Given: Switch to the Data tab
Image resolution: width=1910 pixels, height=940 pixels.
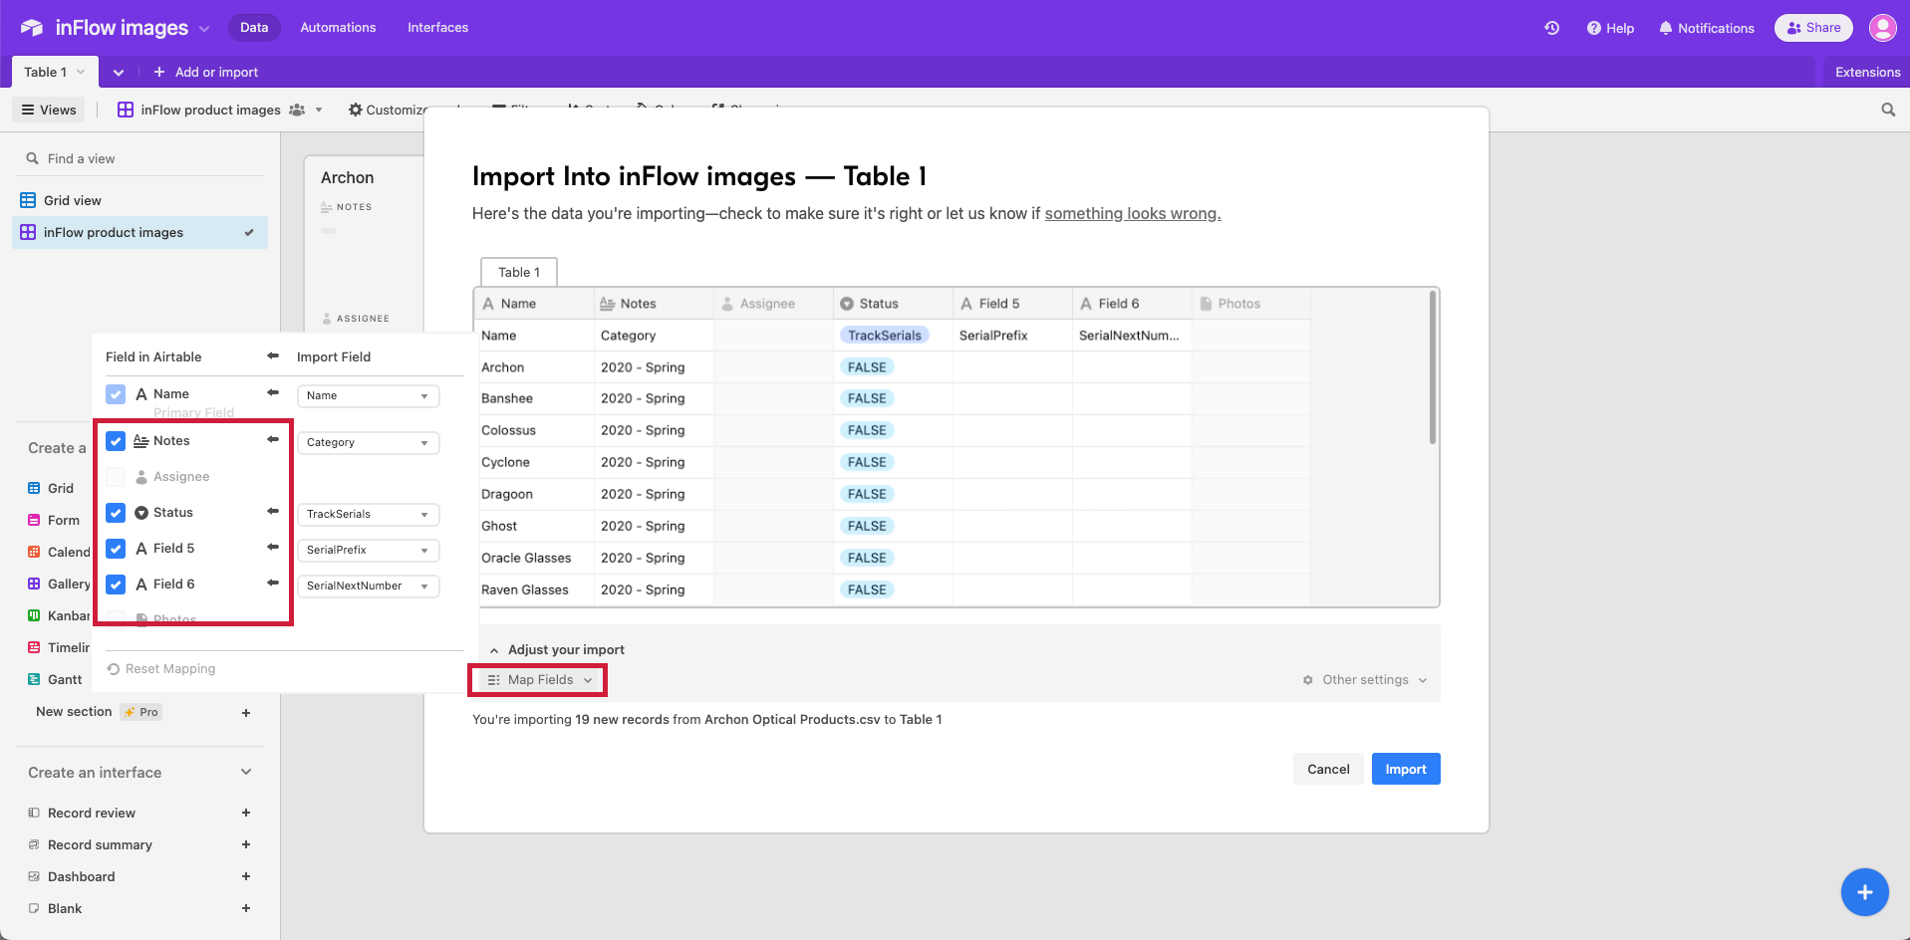Looking at the screenshot, I should pos(254,28).
